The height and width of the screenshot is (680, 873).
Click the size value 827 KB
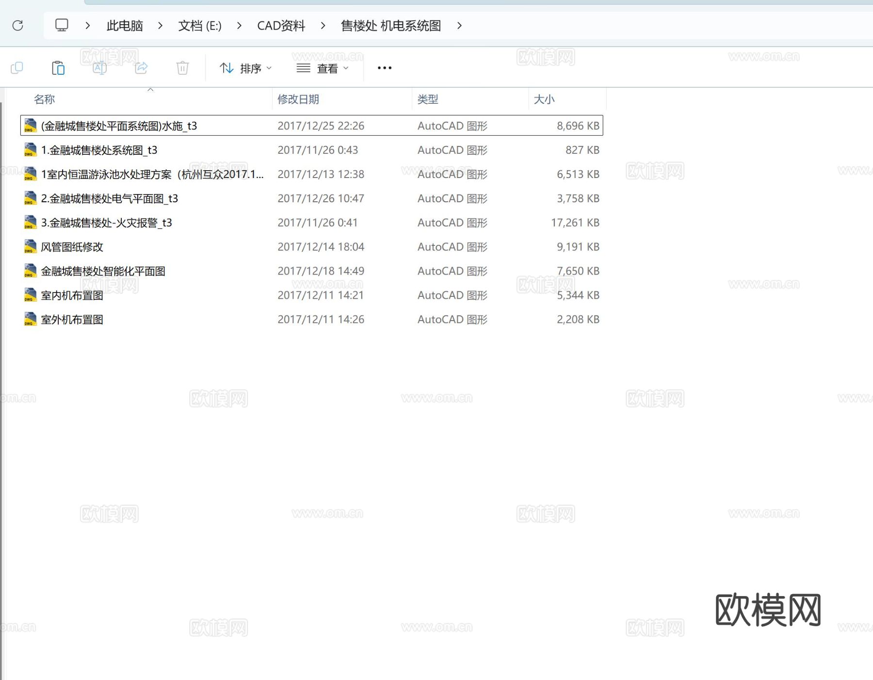pyautogui.click(x=582, y=150)
